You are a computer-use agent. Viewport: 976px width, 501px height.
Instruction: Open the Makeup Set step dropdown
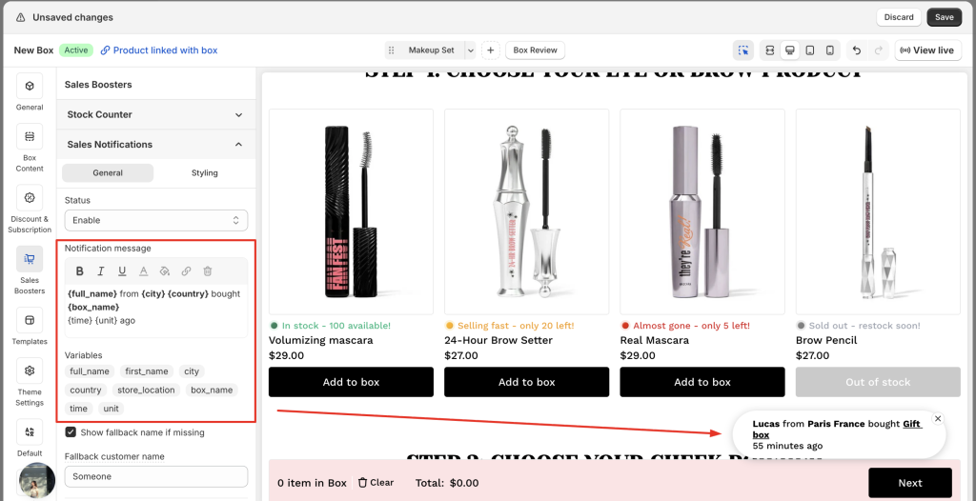[x=432, y=50]
